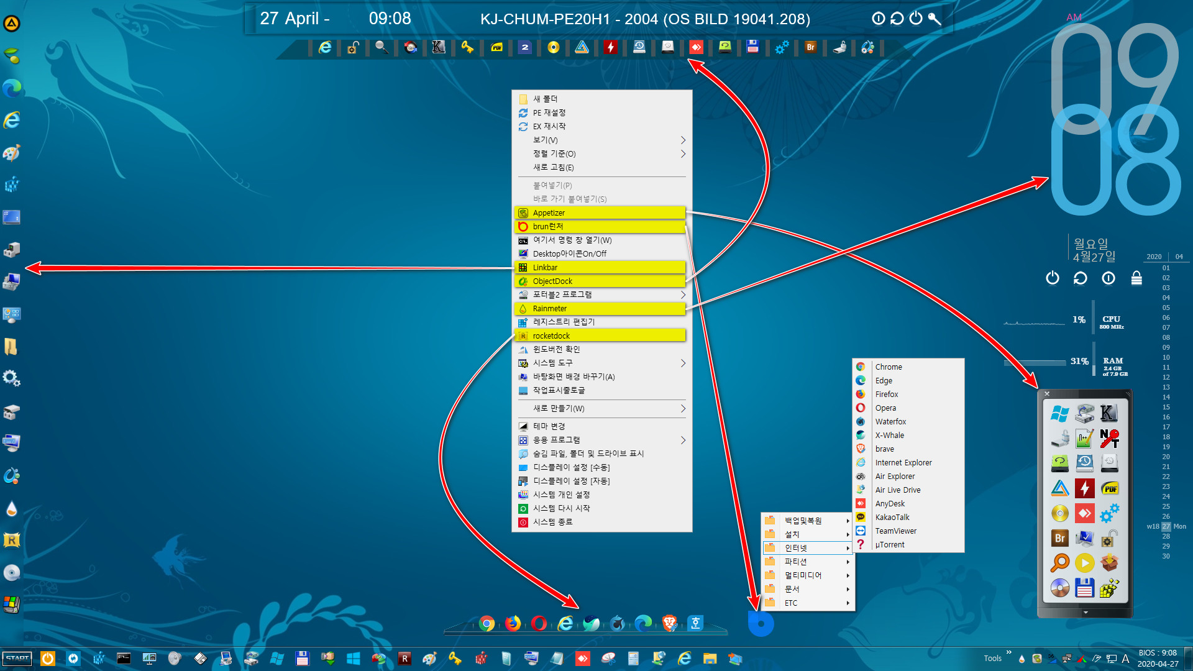Click the power button in Rainmeter widget
Image resolution: width=1193 pixels, height=671 pixels.
[1052, 278]
